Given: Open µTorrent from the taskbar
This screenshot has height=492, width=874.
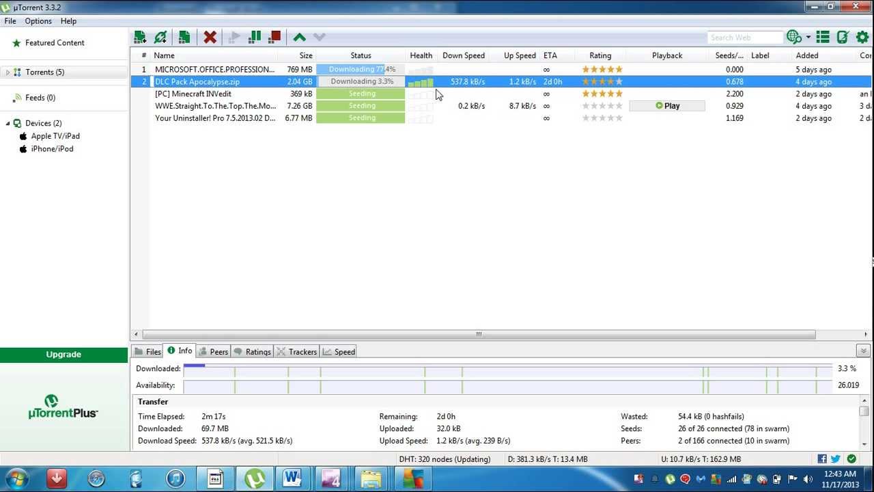Looking at the screenshot, I should 254,479.
